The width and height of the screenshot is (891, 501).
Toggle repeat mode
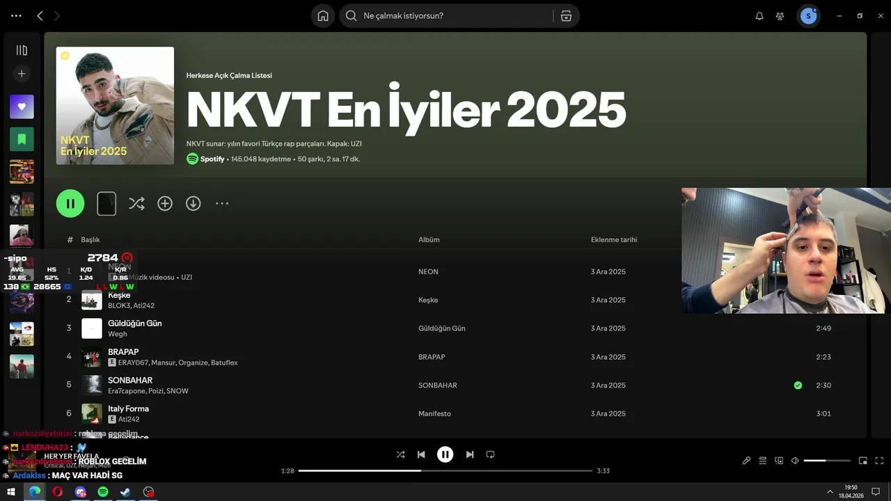tap(490, 454)
